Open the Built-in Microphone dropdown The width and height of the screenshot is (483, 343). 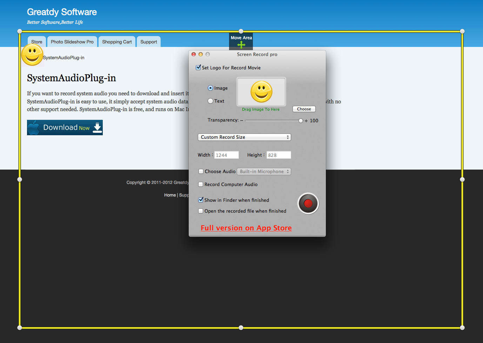264,171
